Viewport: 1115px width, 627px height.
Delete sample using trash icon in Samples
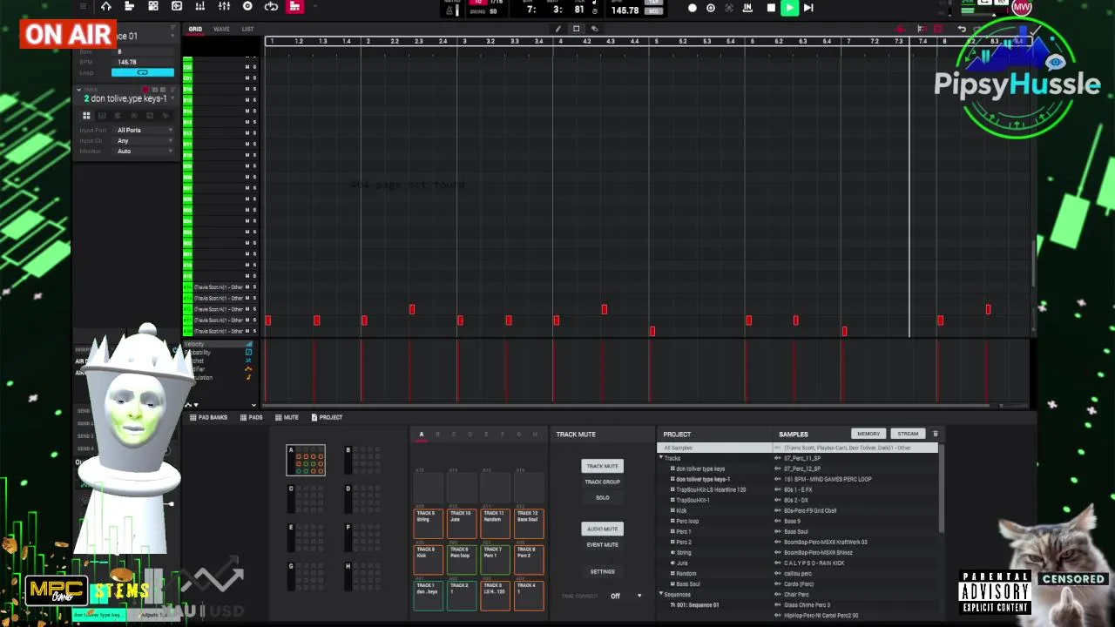click(936, 434)
